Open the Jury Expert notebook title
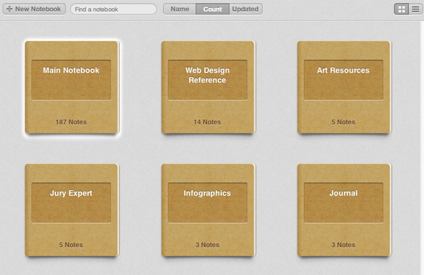 pos(71,193)
